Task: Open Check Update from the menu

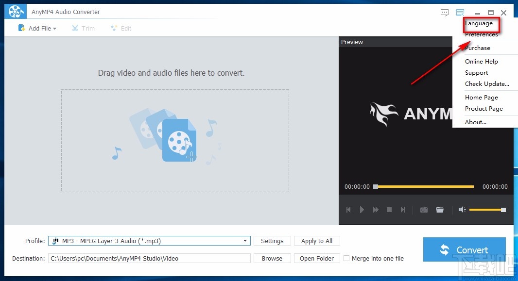Action: [x=487, y=83]
